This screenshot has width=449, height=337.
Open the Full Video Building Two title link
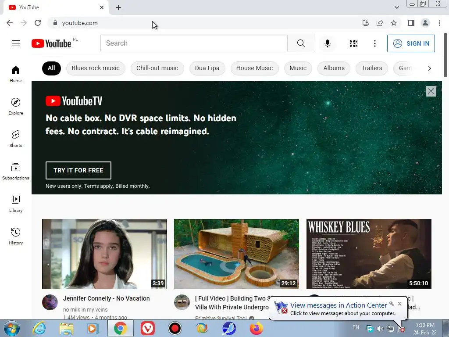tap(232, 303)
